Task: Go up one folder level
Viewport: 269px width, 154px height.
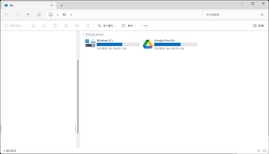Action: [28, 15]
